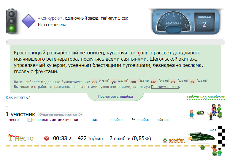This screenshot has width=227, height=159.
Task: Click the result time '00:33.2'
Action: 62,138
